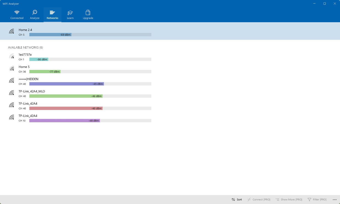Select the Analyze magnifier icon
The height and width of the screenshot is (204, 340).
(x=35, y=13)
